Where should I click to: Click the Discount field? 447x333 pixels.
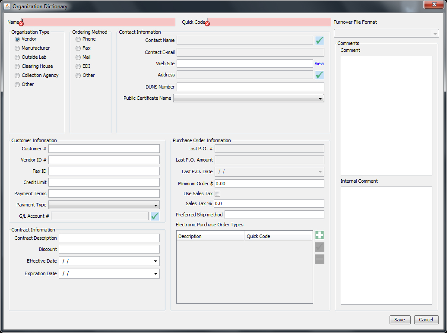click(x=109, y=250)
